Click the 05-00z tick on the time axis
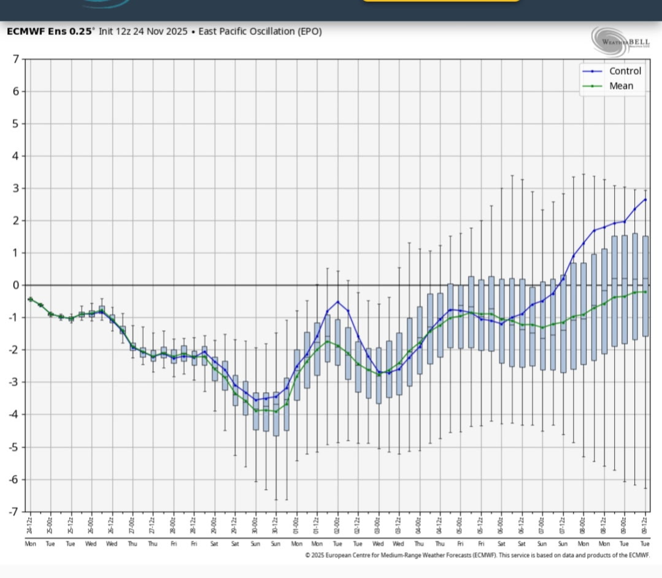This screenshot has width=662, height=578. [460, 525]
